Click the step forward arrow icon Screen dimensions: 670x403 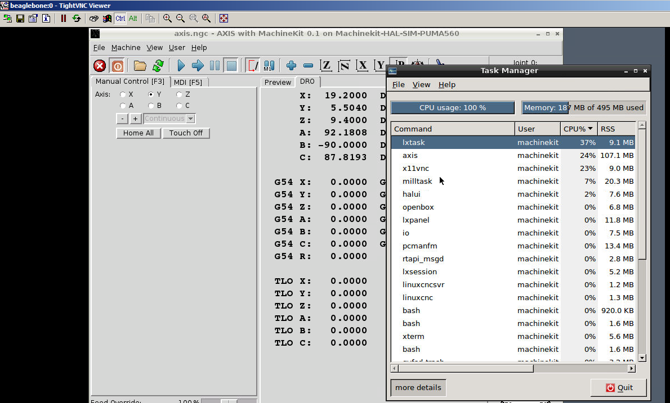(x=198, y=66)
